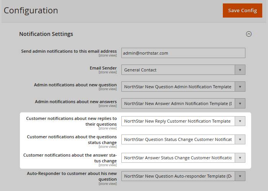Screen dimensions: 268x191
Task: Open Customer notifications about answer status change dropdown
Action: click(x=183, y=158)
